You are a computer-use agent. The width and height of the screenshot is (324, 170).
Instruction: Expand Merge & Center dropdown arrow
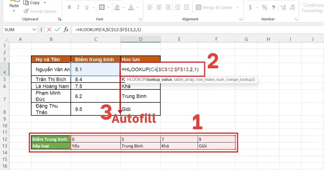(x=238, y=8)
